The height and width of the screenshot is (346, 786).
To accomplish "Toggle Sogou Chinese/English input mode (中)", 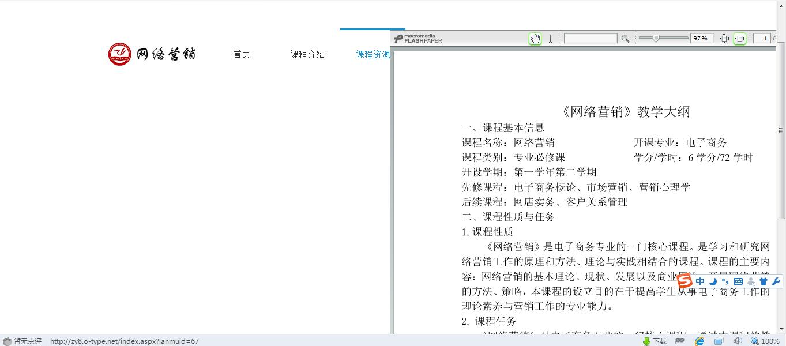I will (x=700, y=281).
